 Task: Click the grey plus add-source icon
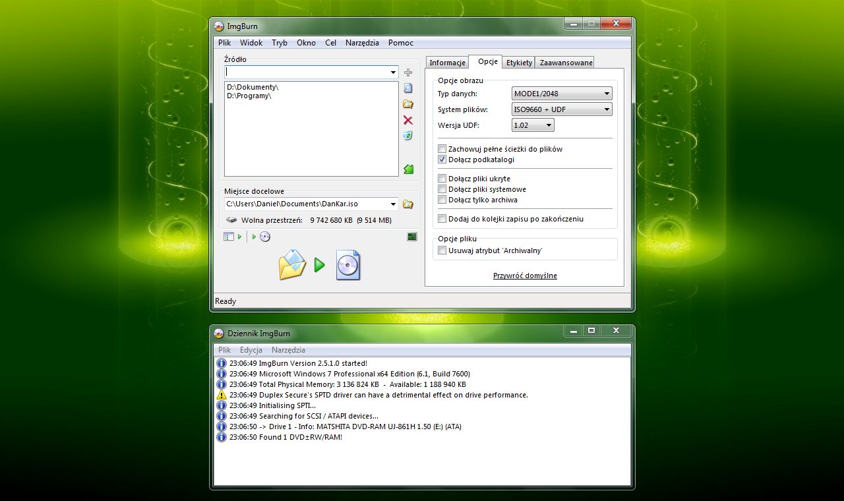408,73
